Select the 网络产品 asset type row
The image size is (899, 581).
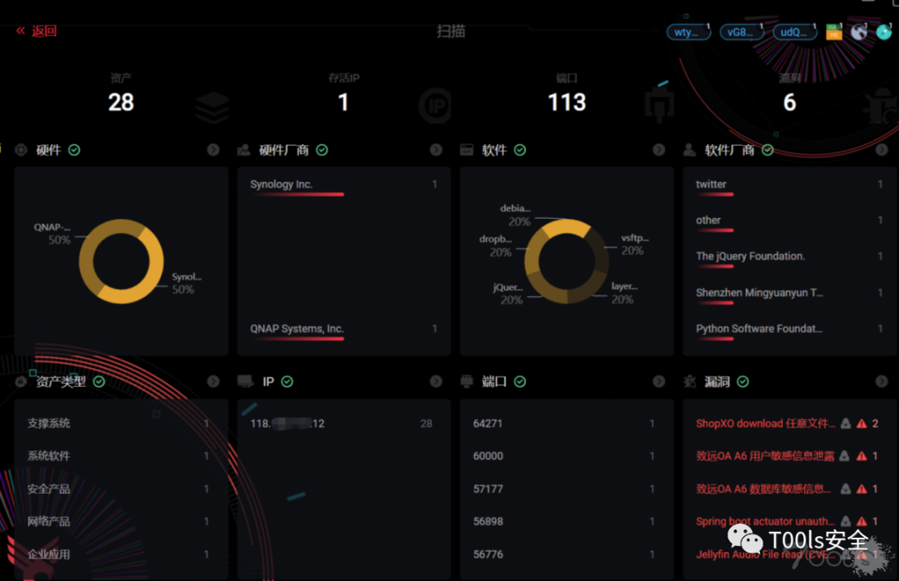pyautogui.click(x=121, y=522)
